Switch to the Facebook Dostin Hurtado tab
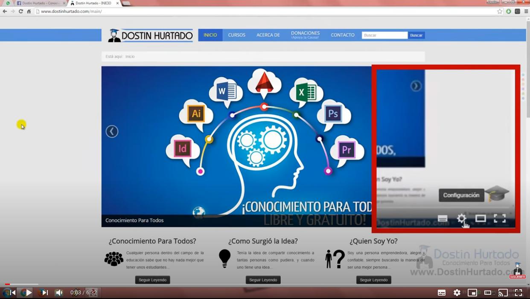This screenshot has width=530, height=299. point(41,3)
